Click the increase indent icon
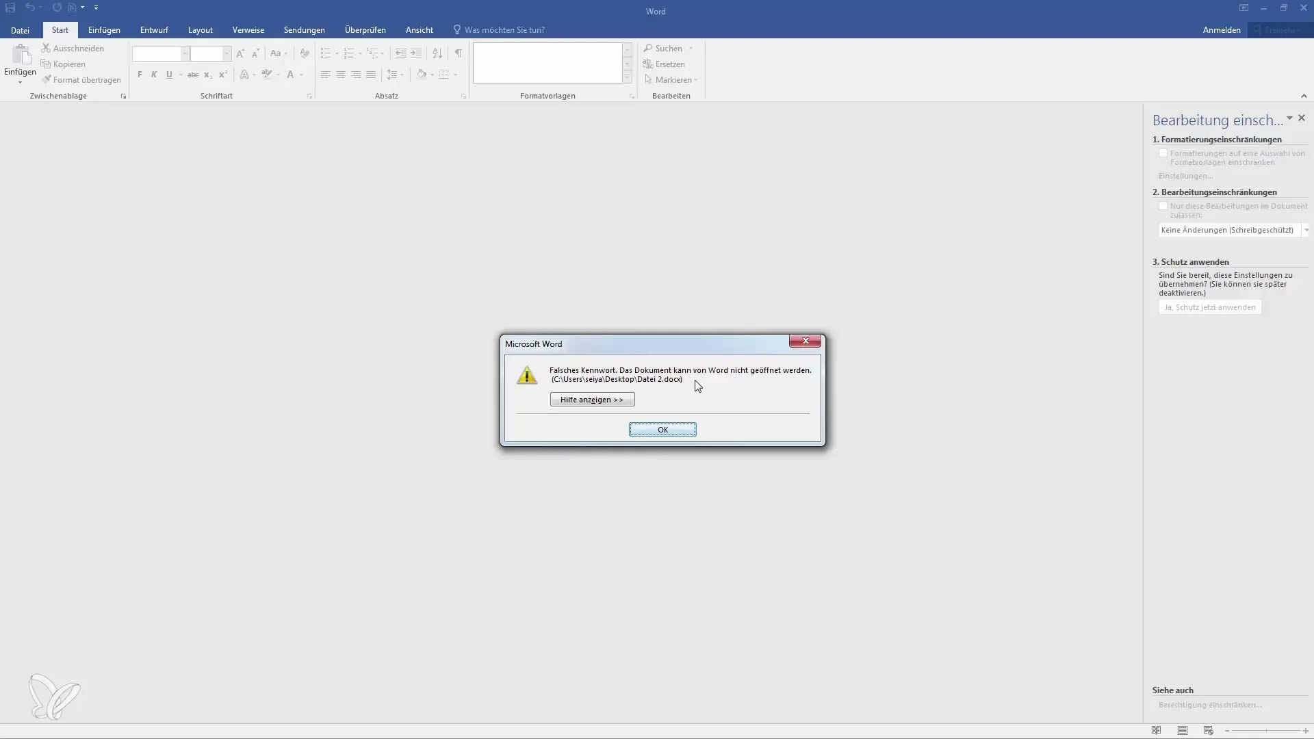This screenshot has width=1314, height=739. 416,53
